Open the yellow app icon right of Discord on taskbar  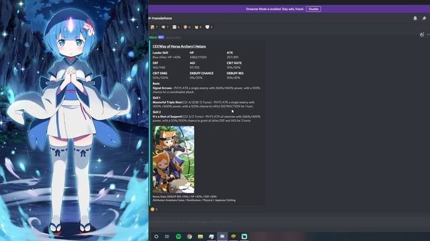click(233, 236)
